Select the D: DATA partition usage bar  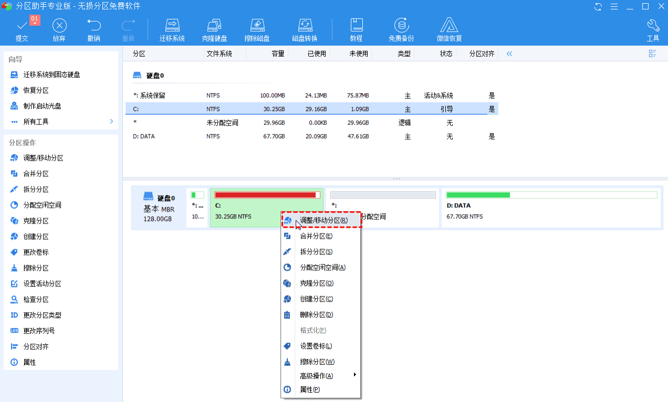click(551, 195)
